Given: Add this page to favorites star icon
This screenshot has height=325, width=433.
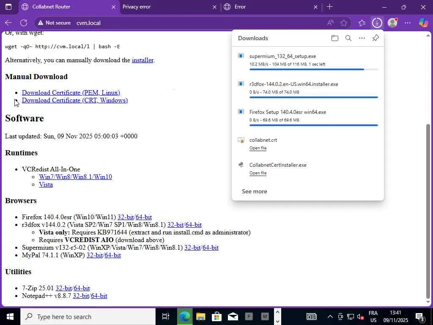Looking at the screenshot, I should point(343,23).
